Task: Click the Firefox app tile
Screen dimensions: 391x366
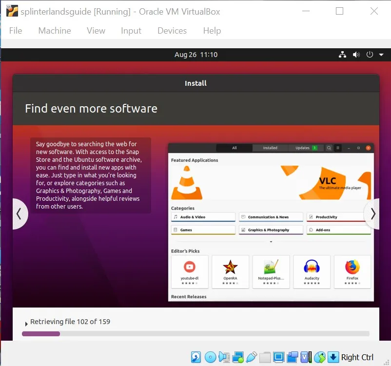Action: click(352, 272)
